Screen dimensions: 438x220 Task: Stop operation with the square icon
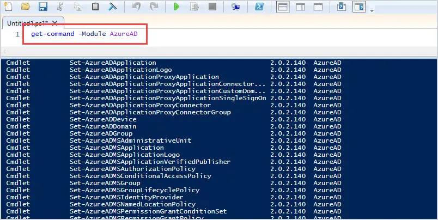click(212, 7)
